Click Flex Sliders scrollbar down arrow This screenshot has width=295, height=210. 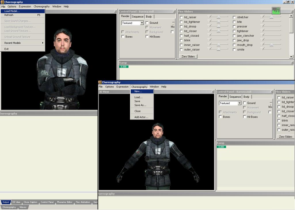[291, 57]
